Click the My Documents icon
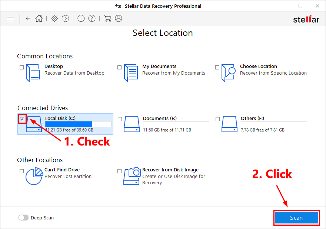This screenshot has height=229, width=326. pos(131,73)
